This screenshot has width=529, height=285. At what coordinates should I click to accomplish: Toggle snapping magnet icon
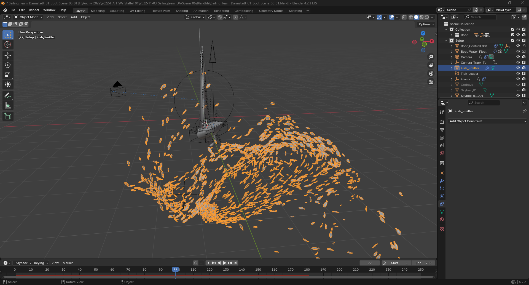220,17
